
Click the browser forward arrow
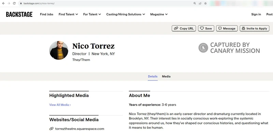[x=9, y=3]
